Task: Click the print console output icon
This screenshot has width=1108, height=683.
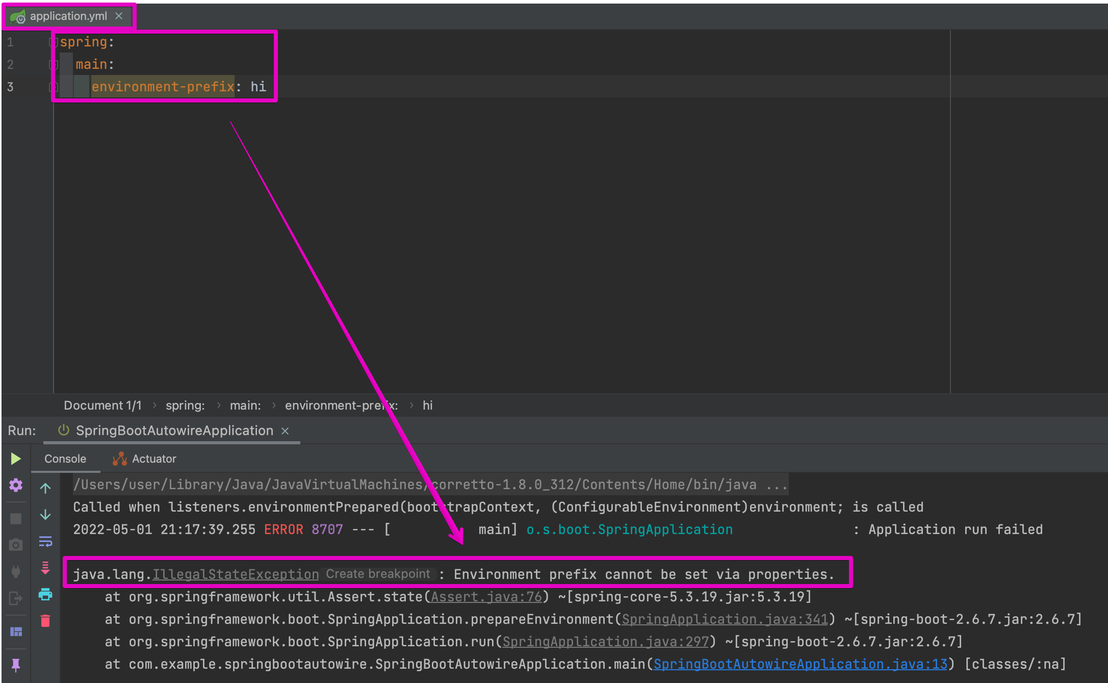Action: point(45,594)
